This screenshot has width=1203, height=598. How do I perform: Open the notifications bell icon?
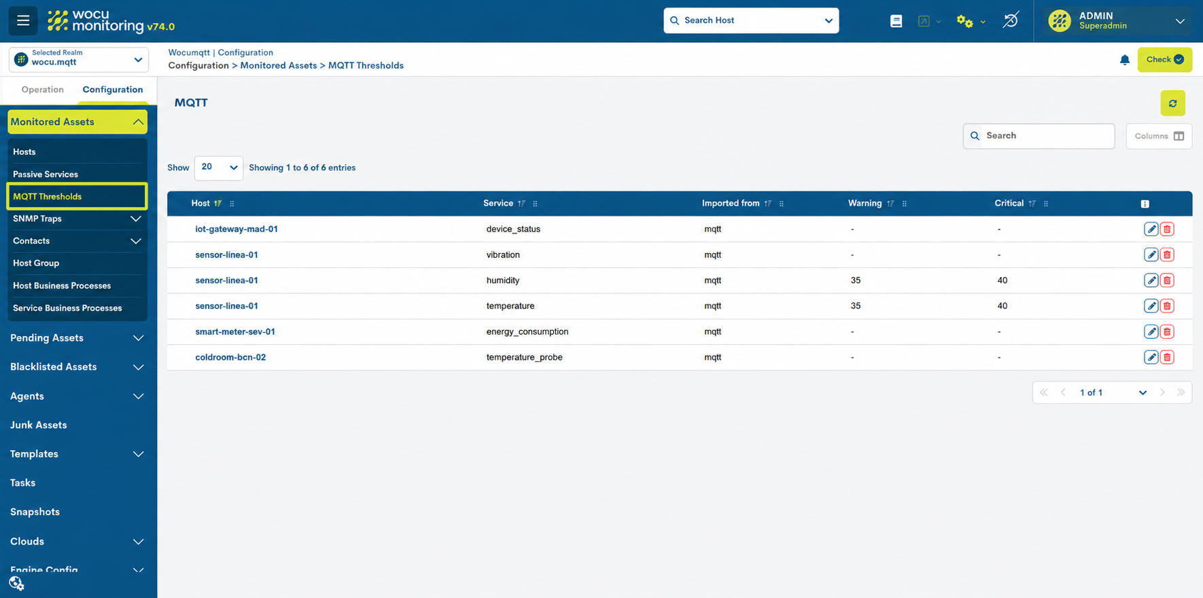tap(1125, 60)
